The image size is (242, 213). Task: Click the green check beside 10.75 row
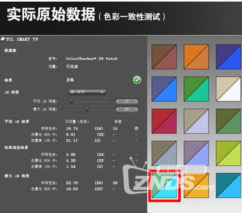(x=136, y=129)
